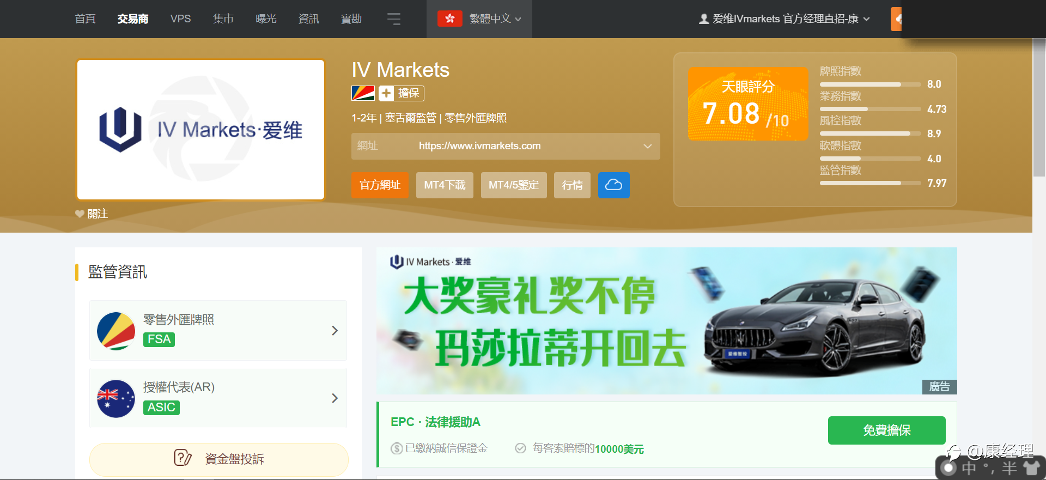1046x480 pixels.
Task: Click the 1-2年 | 塞舌爾監管 info text
Action: pyautogui.click(x=429, y=118)
